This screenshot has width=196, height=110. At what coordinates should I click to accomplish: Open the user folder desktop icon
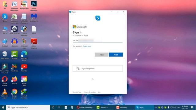coord(5,5)
